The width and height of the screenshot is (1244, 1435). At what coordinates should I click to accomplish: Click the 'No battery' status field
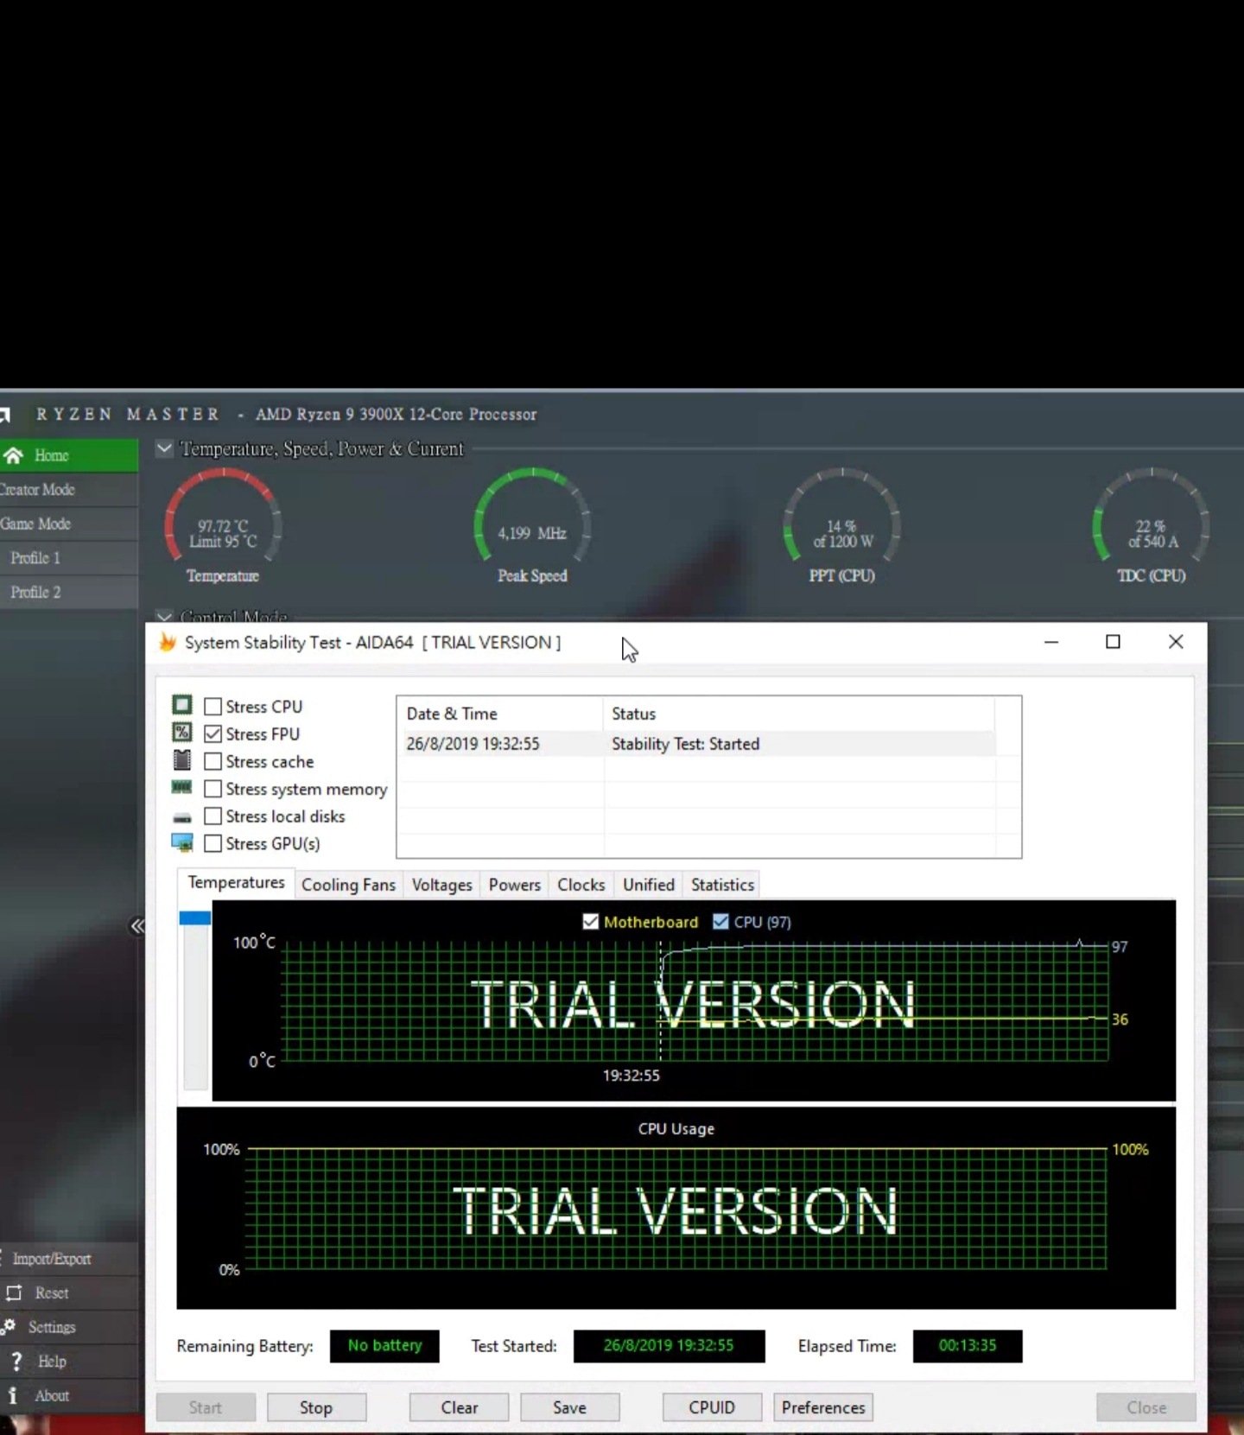(384, 1346)
